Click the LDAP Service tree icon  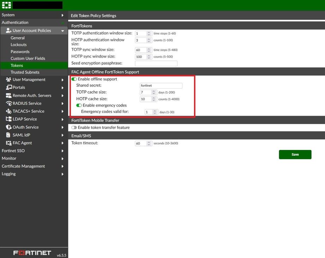tap(8, 119)
